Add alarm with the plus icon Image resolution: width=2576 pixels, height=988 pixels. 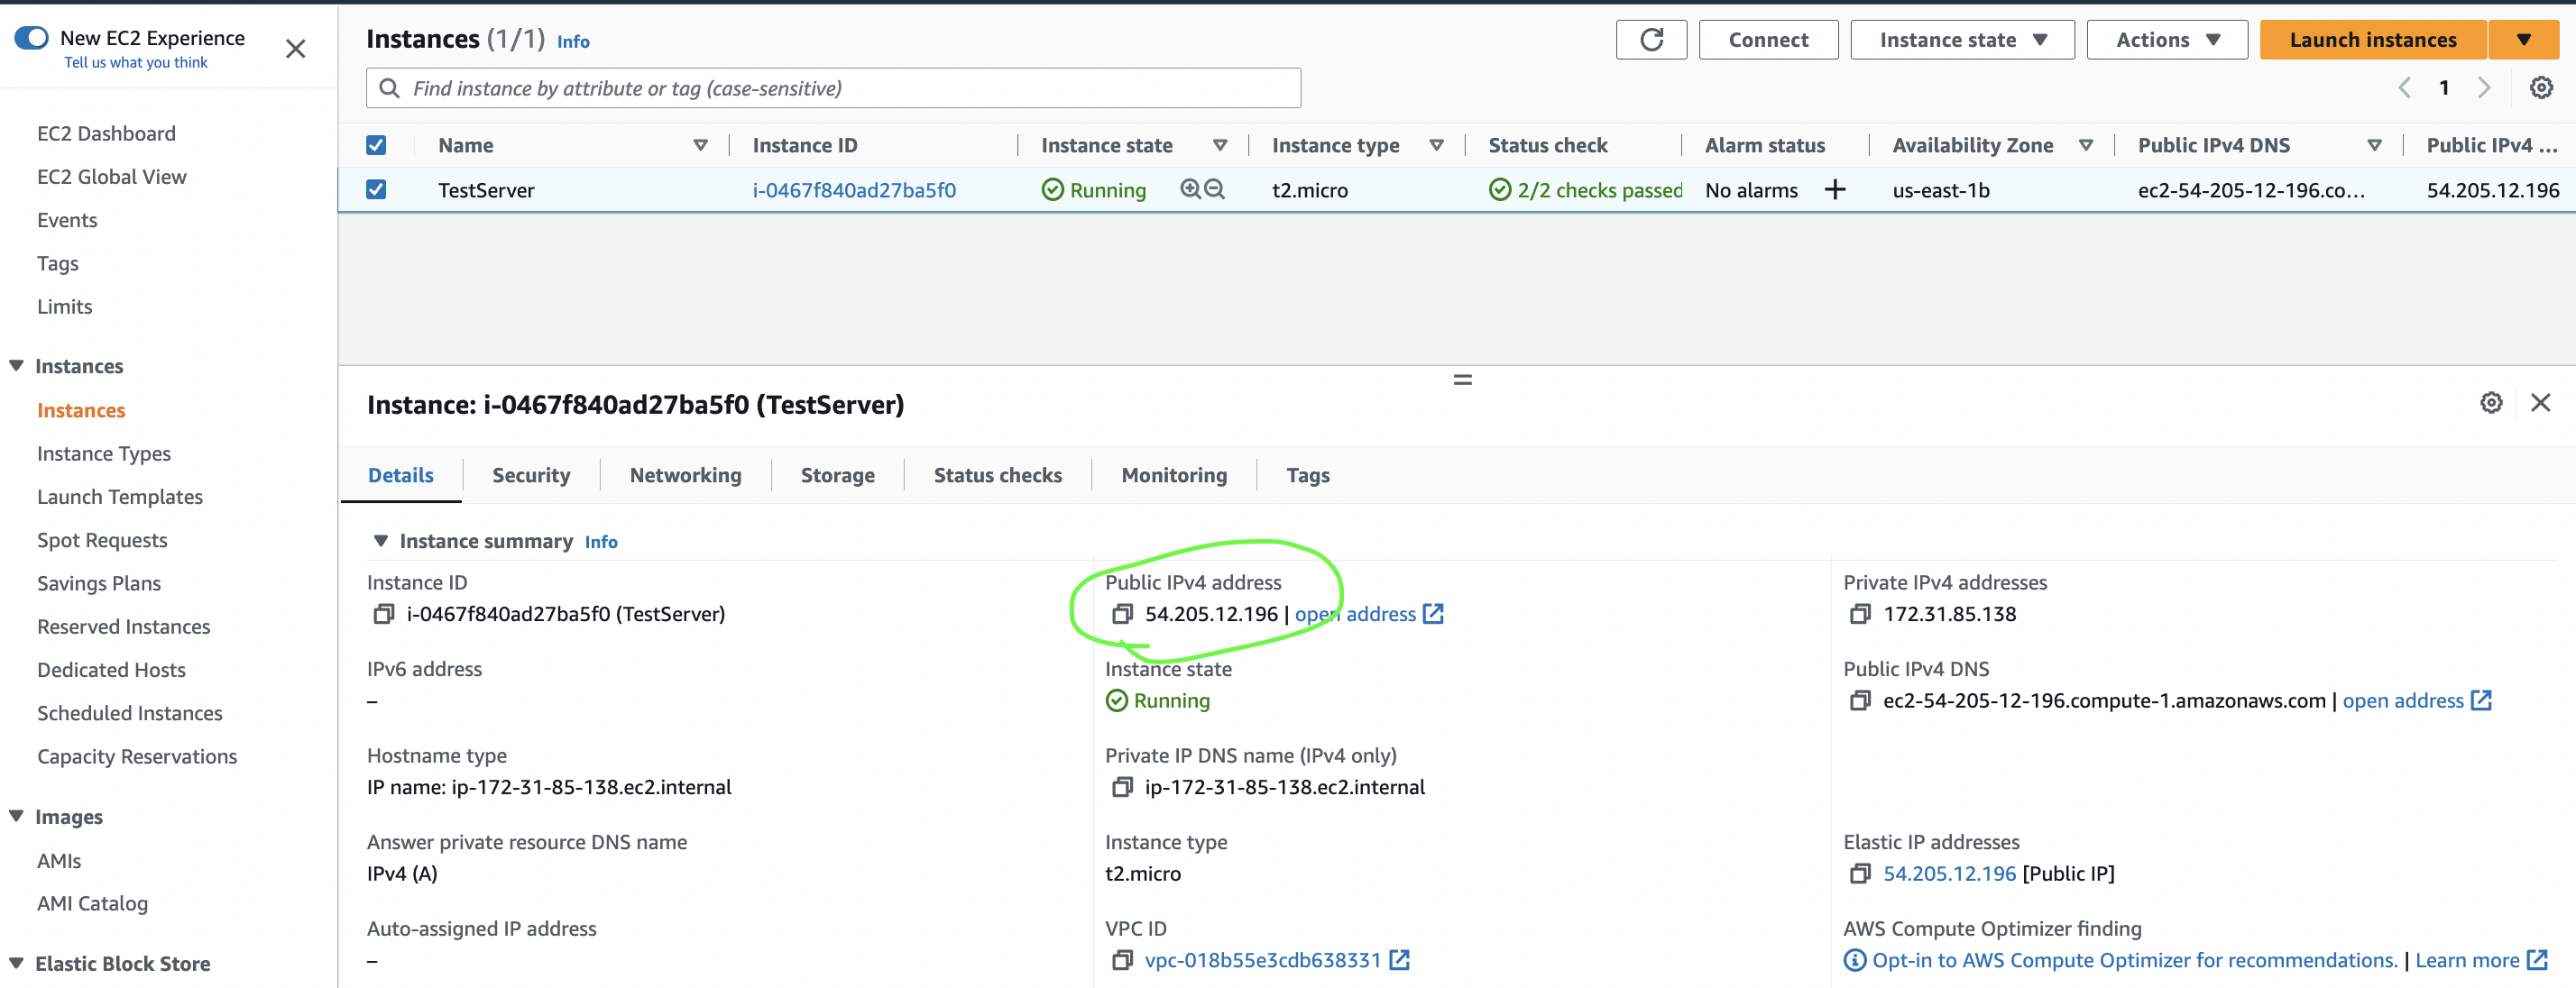pos(1834,190)
